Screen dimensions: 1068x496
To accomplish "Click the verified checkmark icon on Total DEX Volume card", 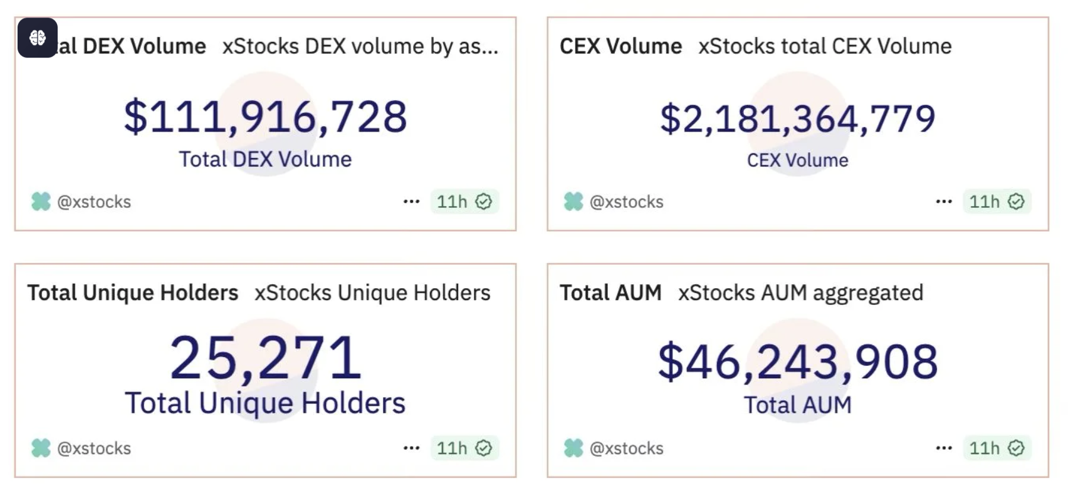I will tap(483, 201).
